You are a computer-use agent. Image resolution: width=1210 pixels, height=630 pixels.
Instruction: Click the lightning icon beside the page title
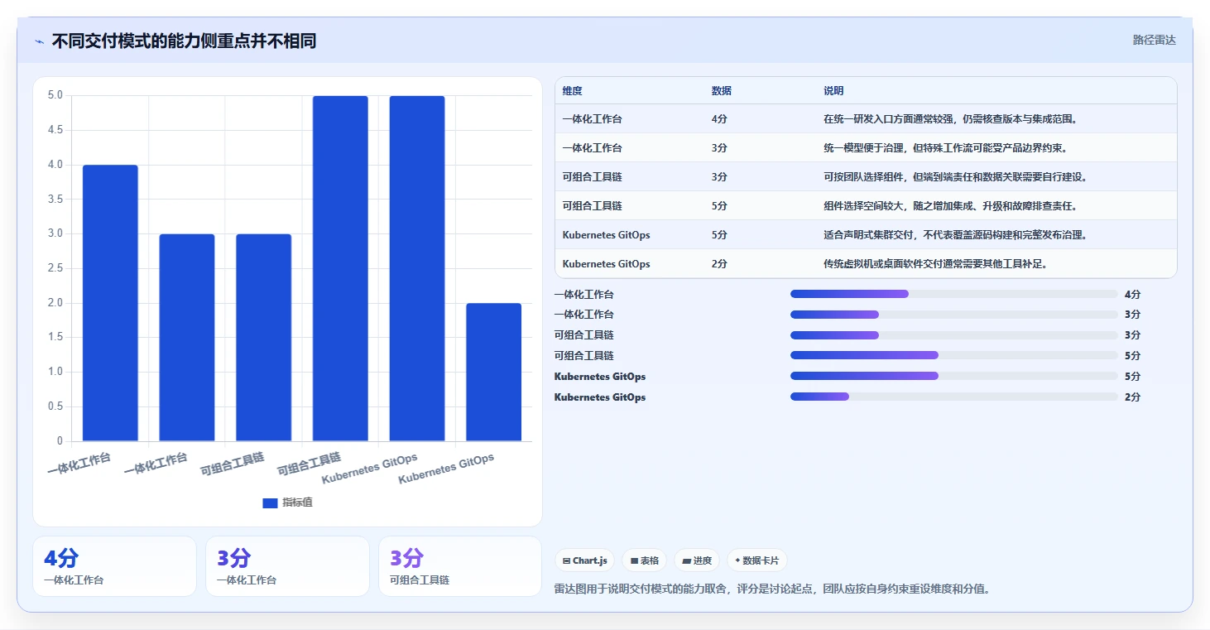click(x=40, y=41)
